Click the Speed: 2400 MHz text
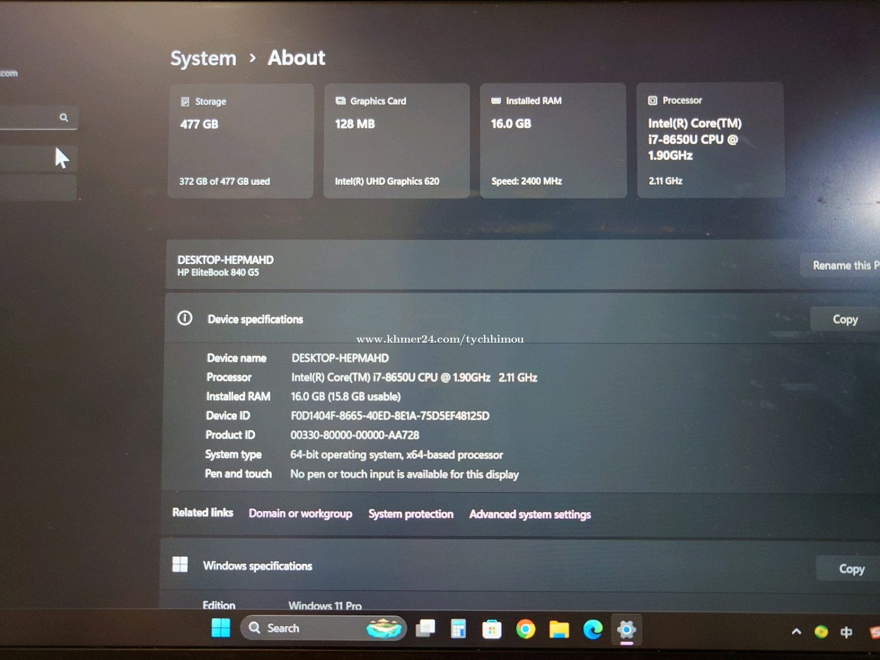This screenshot has width=880, height=660. point(527,181)
